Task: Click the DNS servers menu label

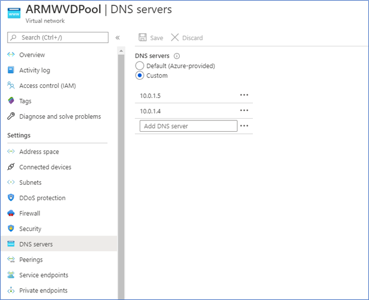Action: pos(36,244)
